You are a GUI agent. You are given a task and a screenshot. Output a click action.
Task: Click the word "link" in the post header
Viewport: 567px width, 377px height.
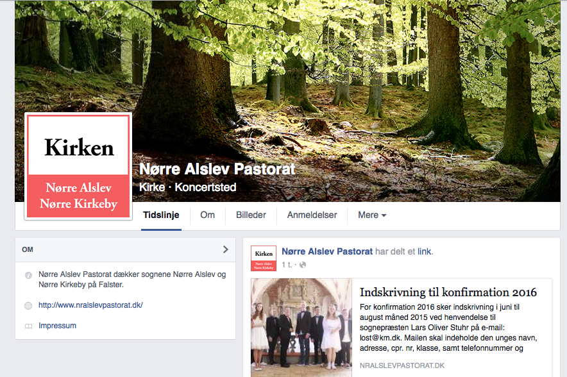point(425,251)
